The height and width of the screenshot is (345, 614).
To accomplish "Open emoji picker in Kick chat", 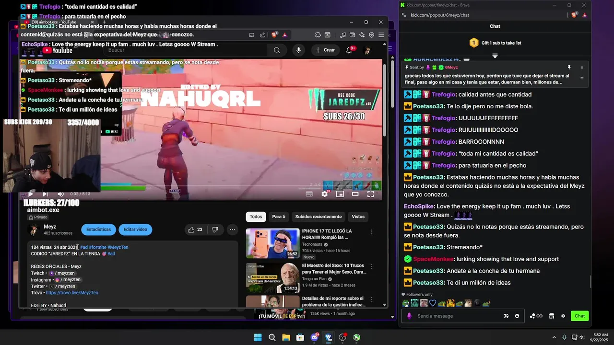I will [517, 316].
